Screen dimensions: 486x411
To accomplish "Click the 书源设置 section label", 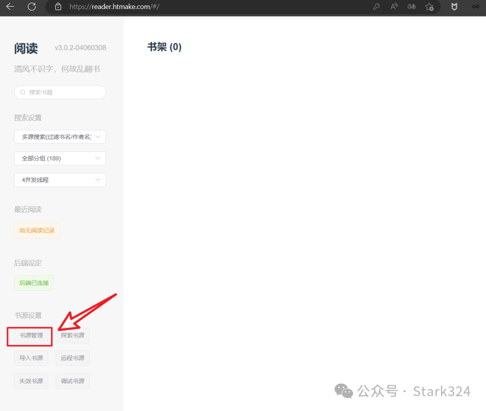I will (x=28, y=315).
